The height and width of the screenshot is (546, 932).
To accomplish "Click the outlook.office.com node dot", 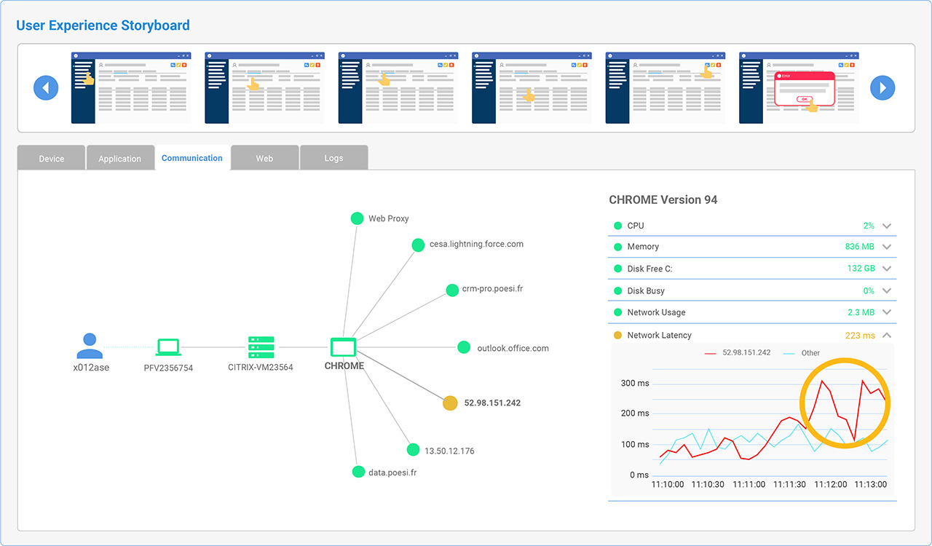I will pos(464,347).
